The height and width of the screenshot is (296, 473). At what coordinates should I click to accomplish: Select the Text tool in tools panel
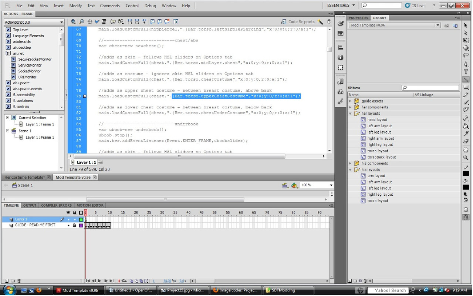(466, 71)
